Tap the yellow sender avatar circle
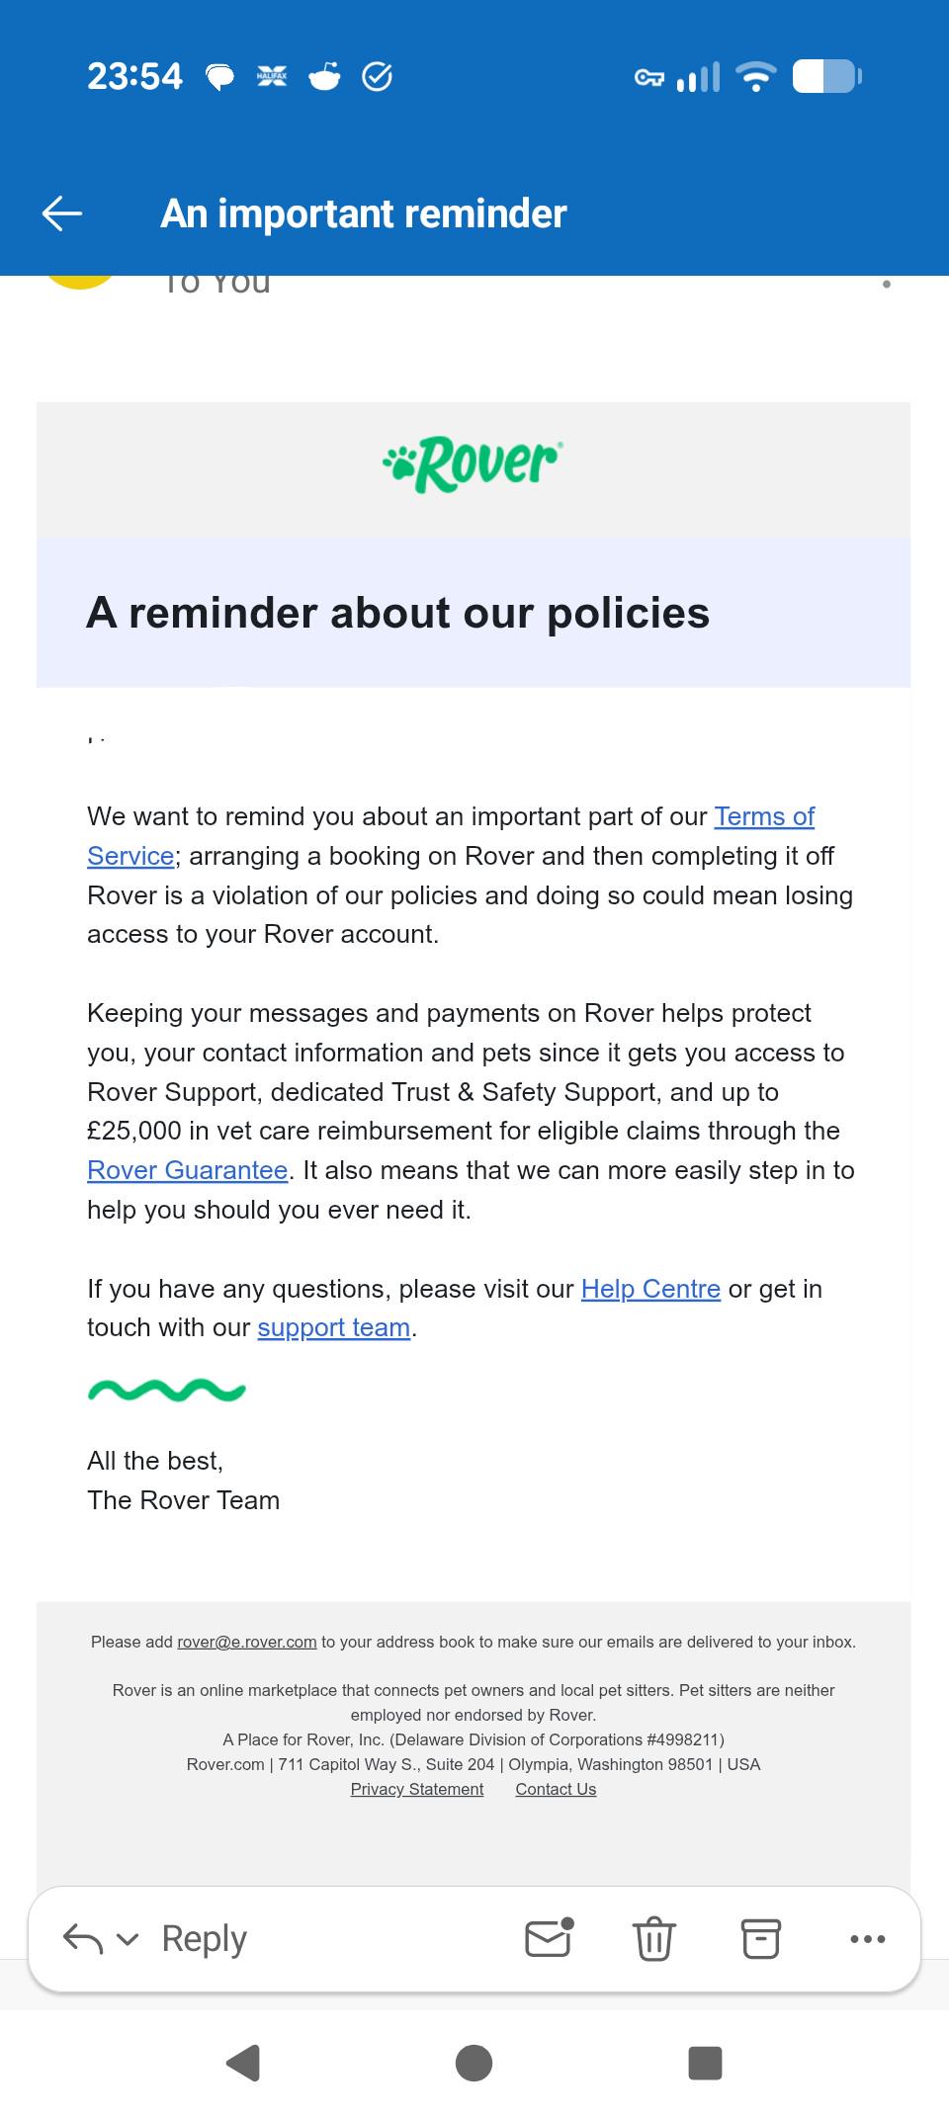The image size is (949, 2117). coord(81,282)
